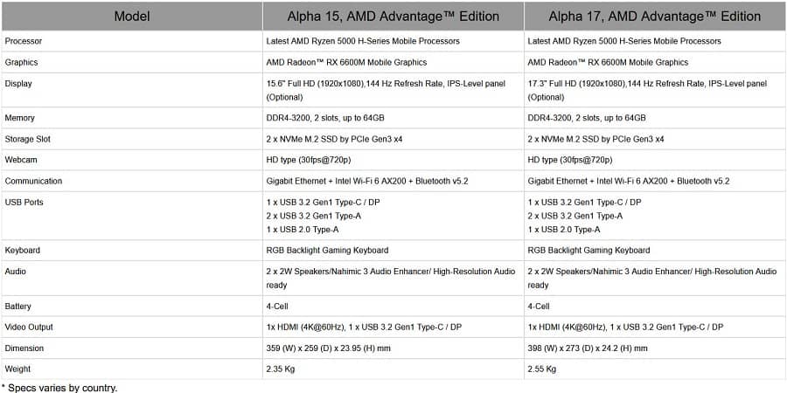Image resolution: width=787 pixels, height=393 pixels.
Task: Select the Alpha 17, AMD Advantage Edition header
Action: pyautogui.click(x=654, y=16)
